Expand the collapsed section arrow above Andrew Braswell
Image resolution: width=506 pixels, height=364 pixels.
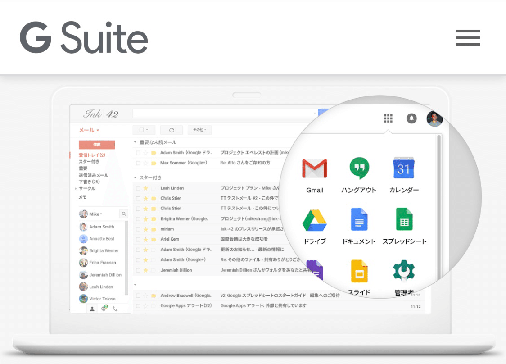[135, 285]
